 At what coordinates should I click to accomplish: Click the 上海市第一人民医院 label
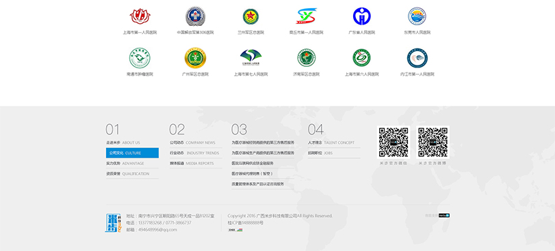pos(140,33)
